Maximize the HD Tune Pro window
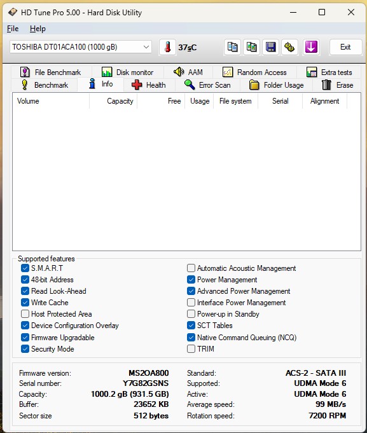The height and width of the screenshot is (433, 367). coord(322,13)
